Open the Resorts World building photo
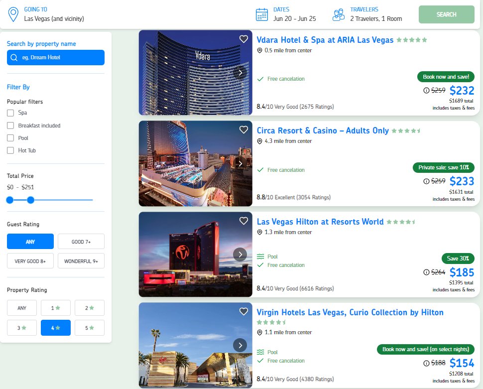Screen dimensions: 483x389 pyautogui.click(x=195, y=255)
